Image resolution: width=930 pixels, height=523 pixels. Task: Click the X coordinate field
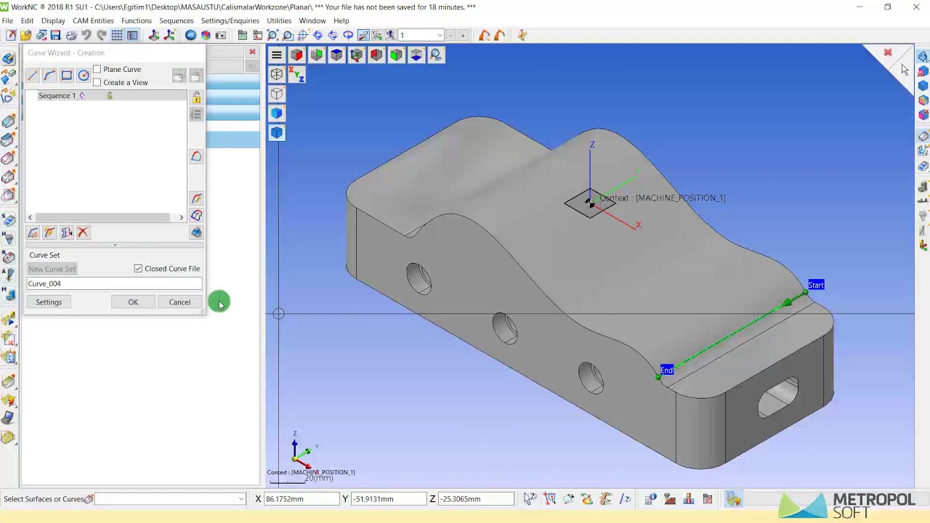pyautogui.click(x=301, y=499)
